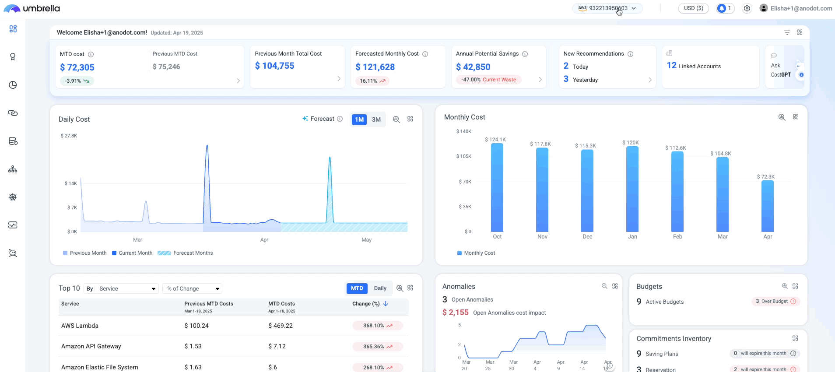Switch the Top 10 table to Daily
The height and width of the screenshot is (372, 835).
(380, 288)
